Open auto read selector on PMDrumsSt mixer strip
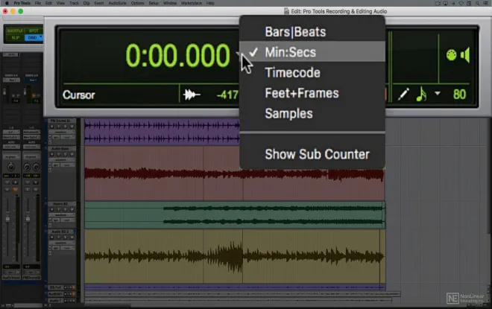The image size is (492, 309). click(31, 147)
